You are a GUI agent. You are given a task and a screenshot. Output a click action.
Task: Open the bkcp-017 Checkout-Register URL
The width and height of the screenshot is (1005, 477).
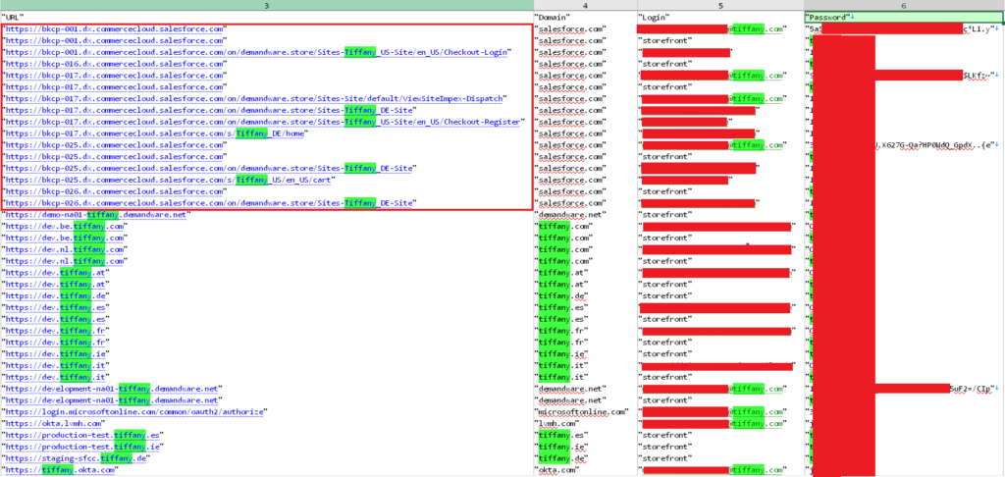[263, 122]
